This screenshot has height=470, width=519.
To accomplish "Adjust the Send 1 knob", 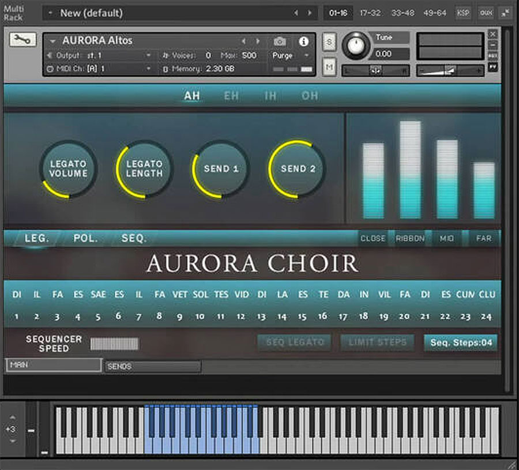I will point(221,169).
